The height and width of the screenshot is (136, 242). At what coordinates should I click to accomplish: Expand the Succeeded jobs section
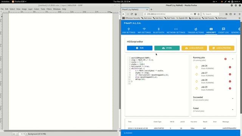(233, 99)
